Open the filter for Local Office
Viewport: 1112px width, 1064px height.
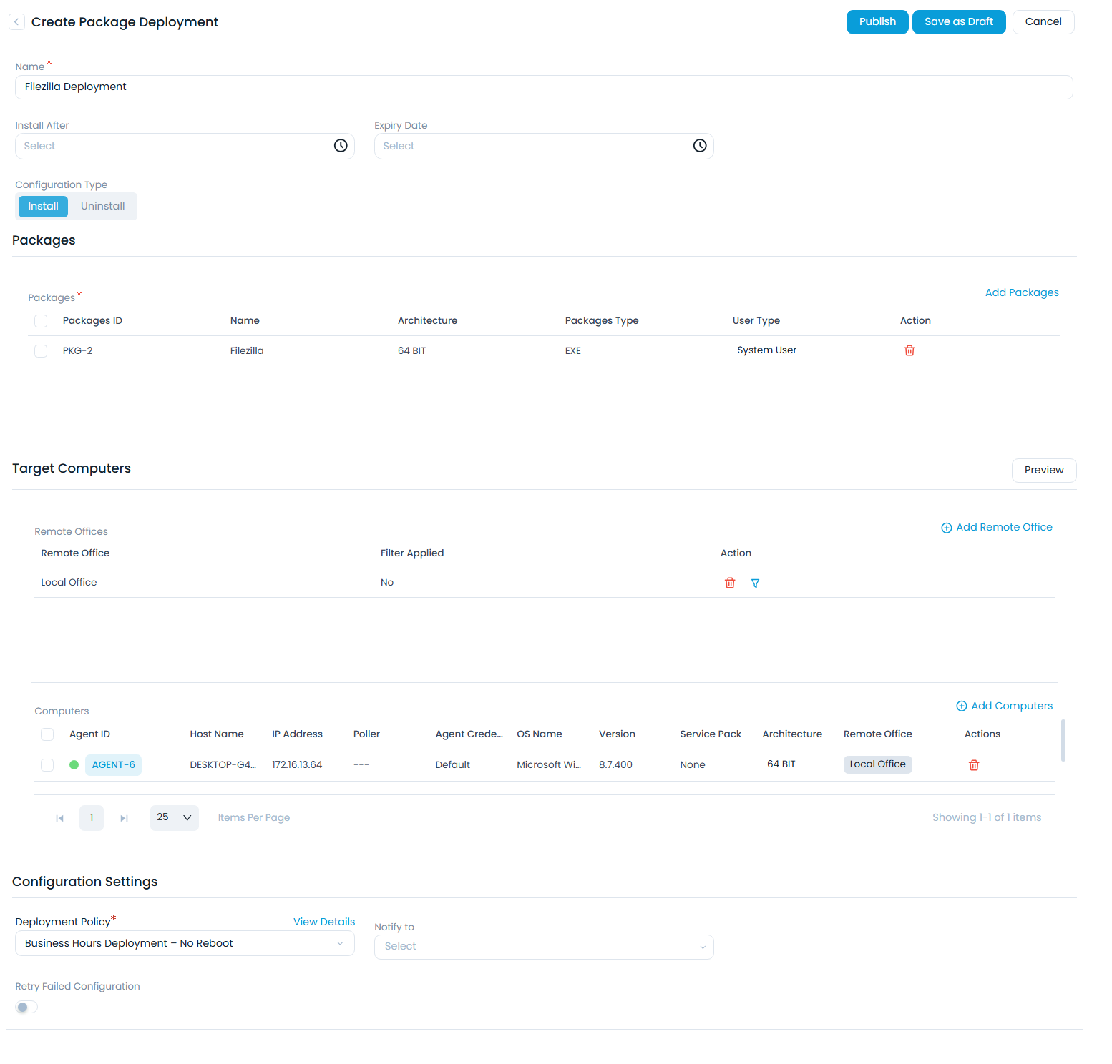coord(755,583)
